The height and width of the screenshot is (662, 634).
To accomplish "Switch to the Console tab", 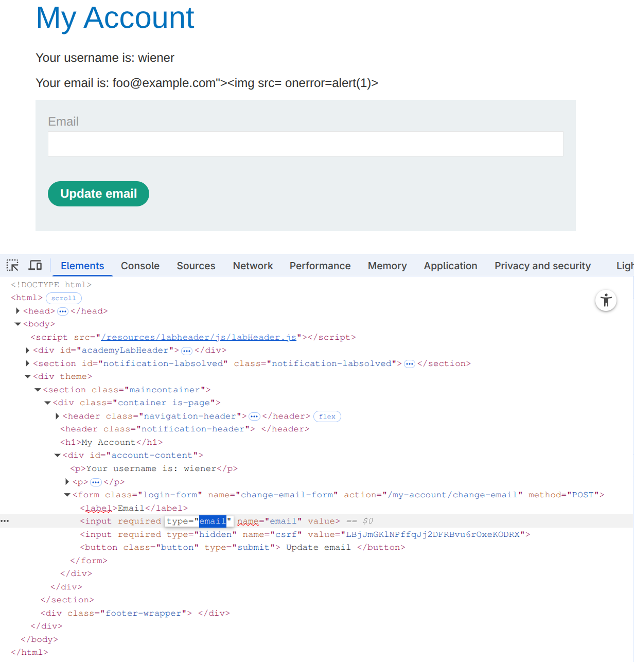I will [x=140, y=266].
